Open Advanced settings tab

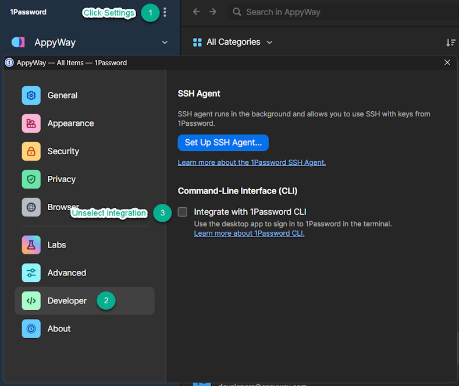(84, 272)
